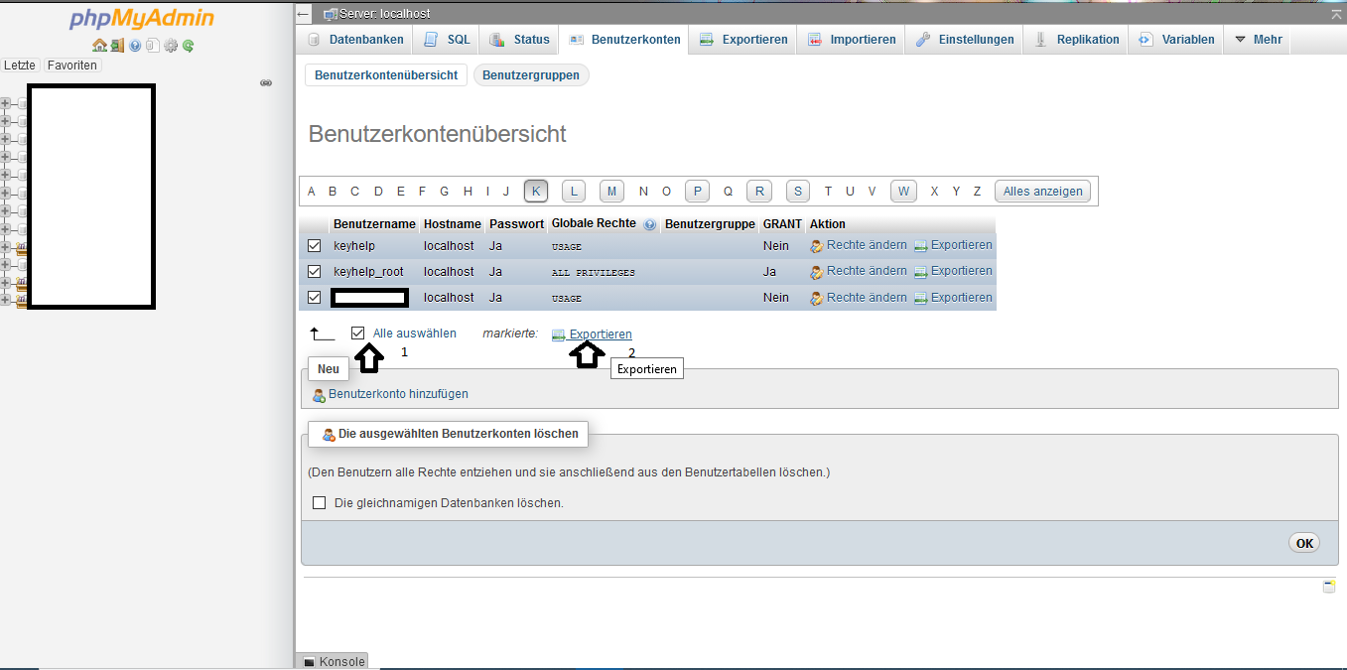Open the Exportieren tab in top menu
The image size is (1347, 670).
[743, 40]
